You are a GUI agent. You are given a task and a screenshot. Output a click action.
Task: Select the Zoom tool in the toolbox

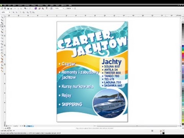[x=2, y=26]
